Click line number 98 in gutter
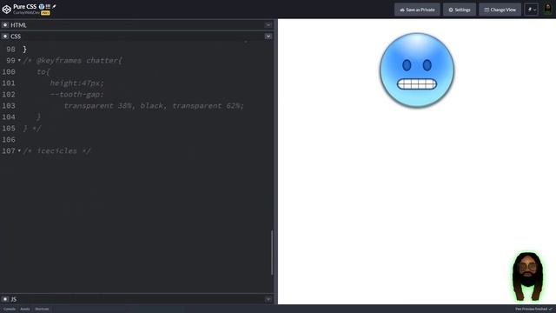The height and width of the screenshot is (313, 556). coord(10,50)
